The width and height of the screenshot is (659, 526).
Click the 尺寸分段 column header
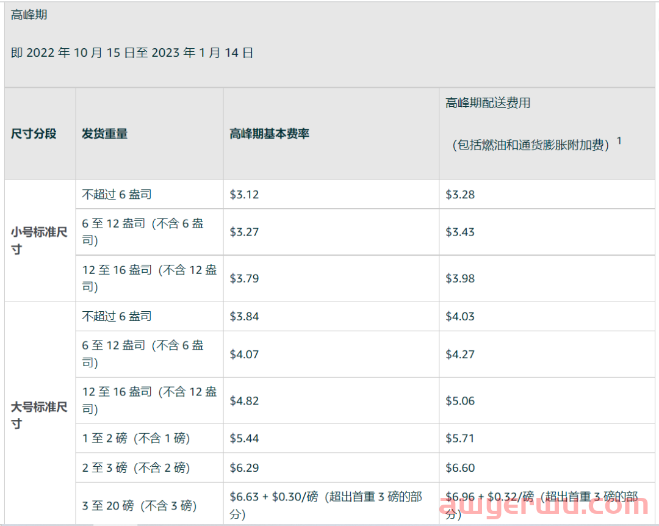click(x=34, y=134)
